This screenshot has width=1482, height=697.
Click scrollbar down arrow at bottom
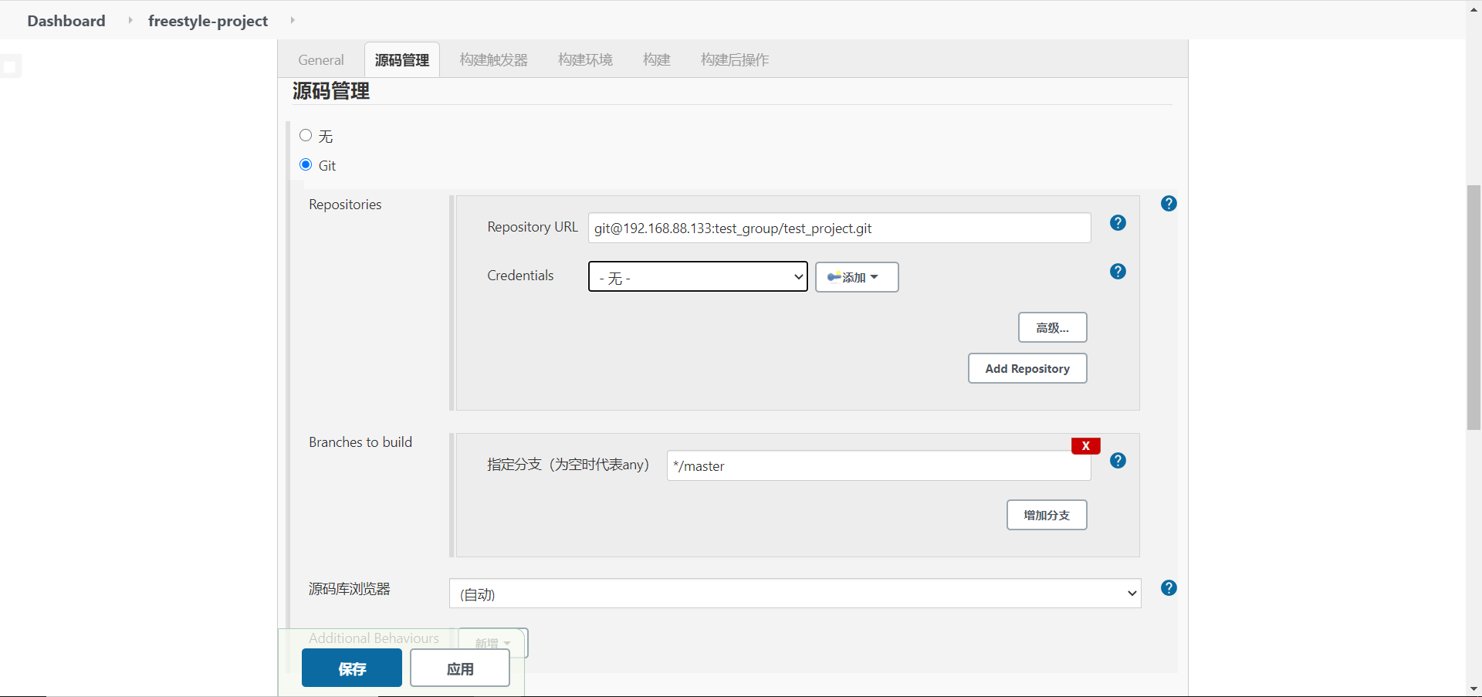coord(1474,689)
